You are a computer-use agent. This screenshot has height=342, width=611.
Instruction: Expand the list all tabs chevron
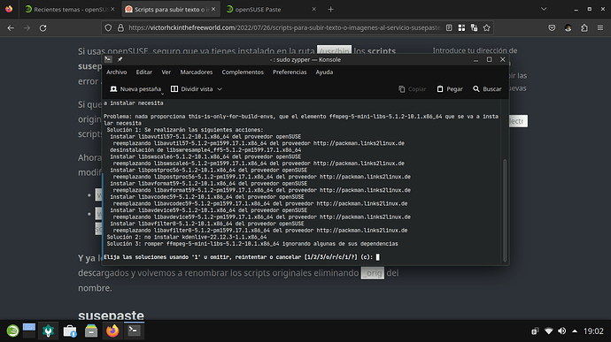pyautogui.click(x=544, y=9)
